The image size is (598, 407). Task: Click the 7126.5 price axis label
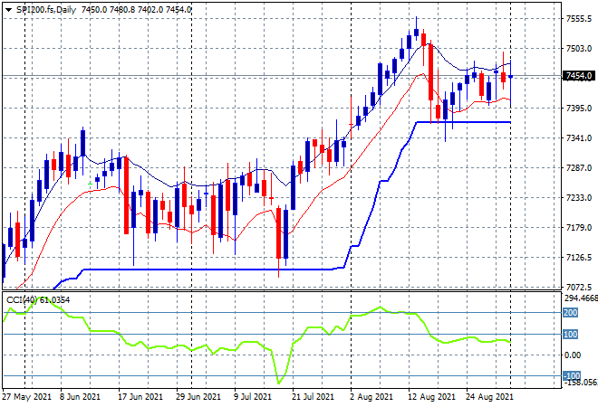pyautogui.click(x=579, y=258)
